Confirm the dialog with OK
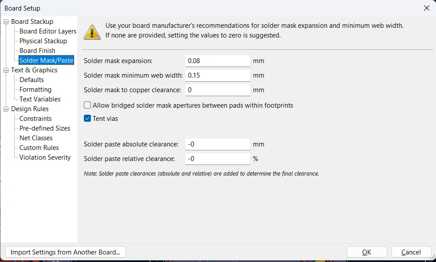 pos(367,252)
